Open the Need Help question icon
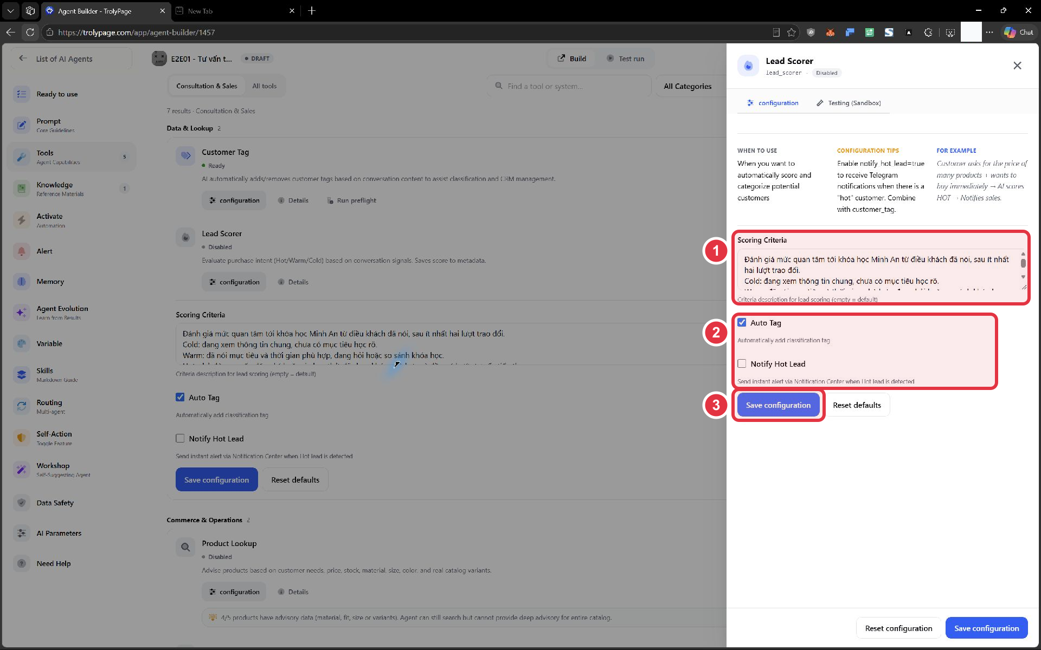 click(21, 563)
